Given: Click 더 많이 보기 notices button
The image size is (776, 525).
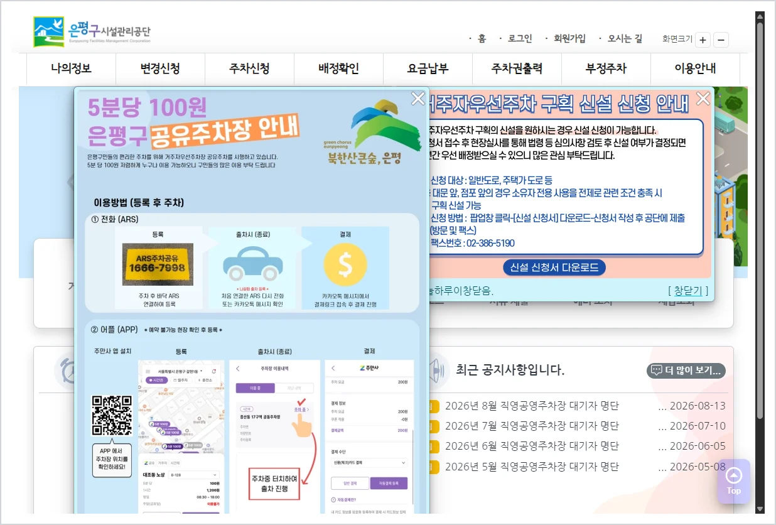Looking at the screenshot, I should click(x=686, y=370).
